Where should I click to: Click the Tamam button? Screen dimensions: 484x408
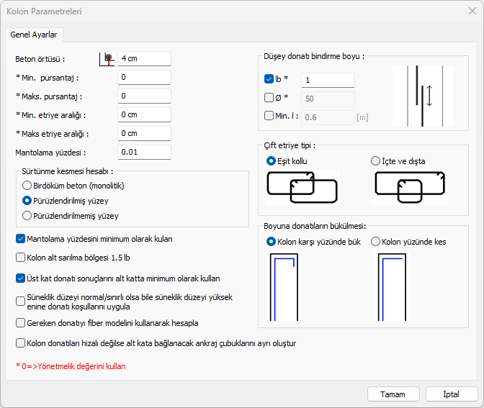[x=393, y=394]
